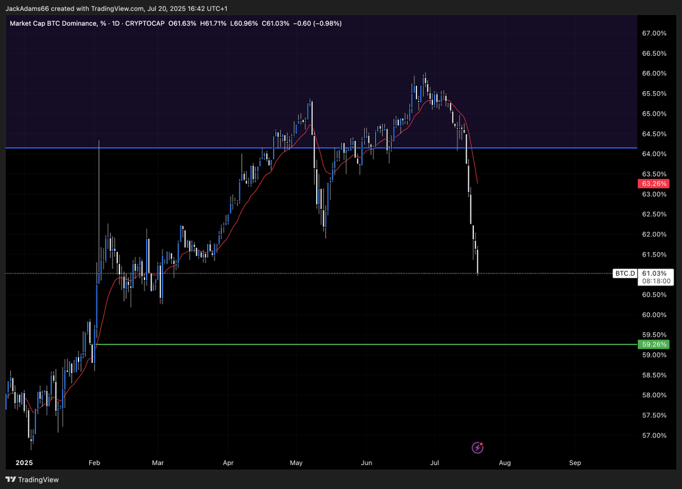Click the Feb label on time axis
The height and width of the screenshot is (489, 682).
pos(94,463)
